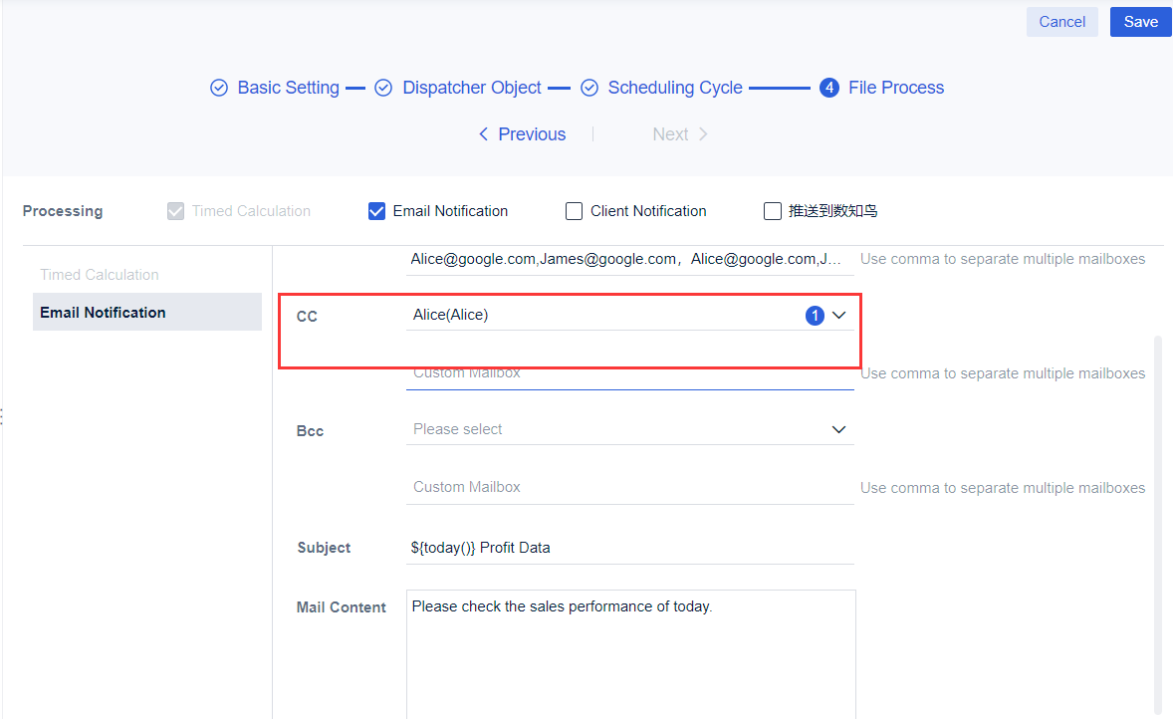Click the Dispatcher Object step check icon
1173x719 pixels.
point(384,88)
